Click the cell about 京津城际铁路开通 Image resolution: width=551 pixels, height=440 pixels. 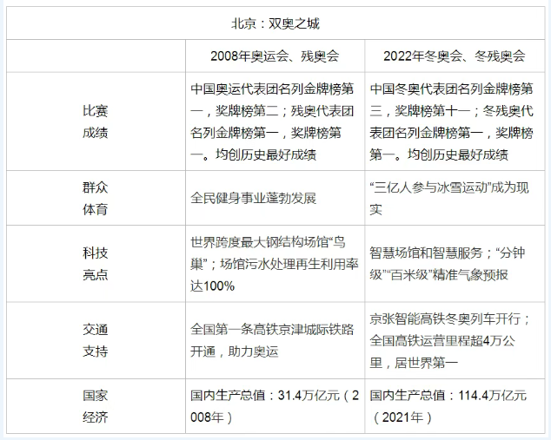click(x=275, y=340)
